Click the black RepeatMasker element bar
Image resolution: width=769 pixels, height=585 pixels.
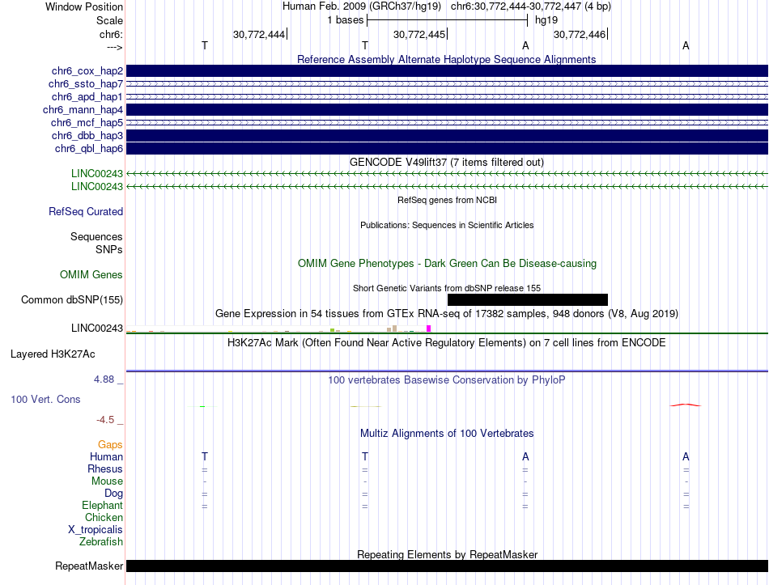coord(447,566)
